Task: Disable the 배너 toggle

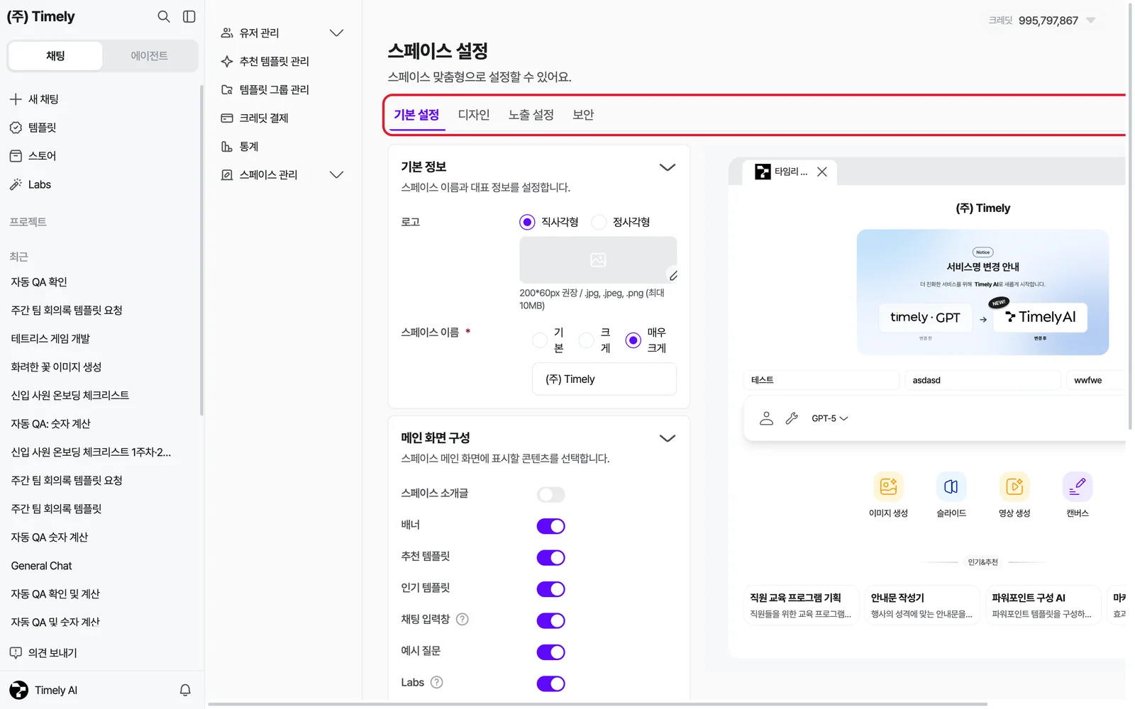Action: pos(550,526)
